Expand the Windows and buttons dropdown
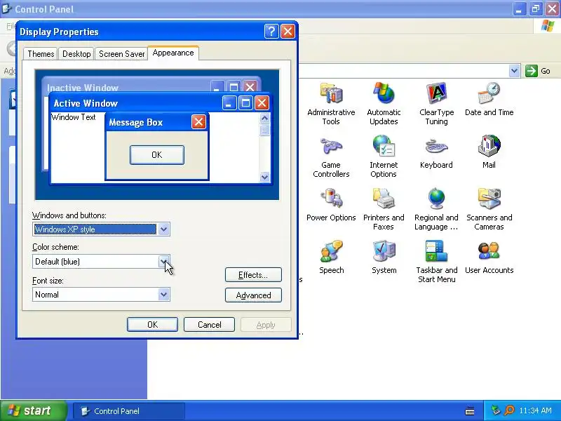Viewport: 561px width, 421px height. 163,229
